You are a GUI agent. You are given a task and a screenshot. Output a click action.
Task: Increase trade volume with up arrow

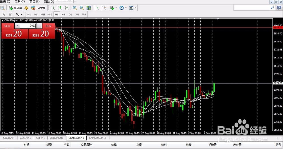click(x=39, y=26)
